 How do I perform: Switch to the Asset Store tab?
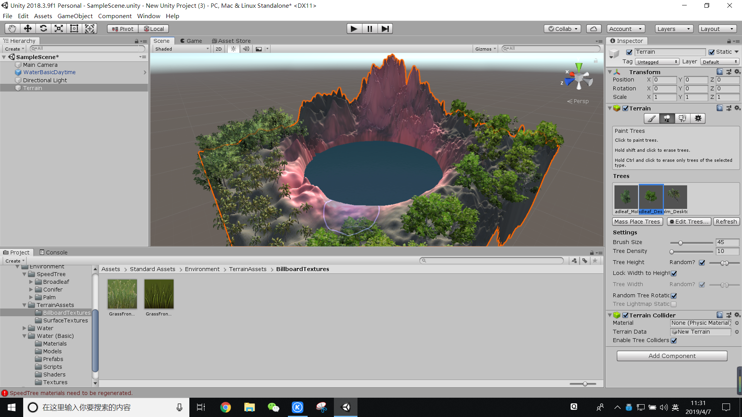pyautogui.click(x=231, y=41)
